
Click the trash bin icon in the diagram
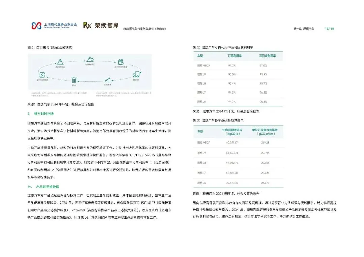[74, 80]
